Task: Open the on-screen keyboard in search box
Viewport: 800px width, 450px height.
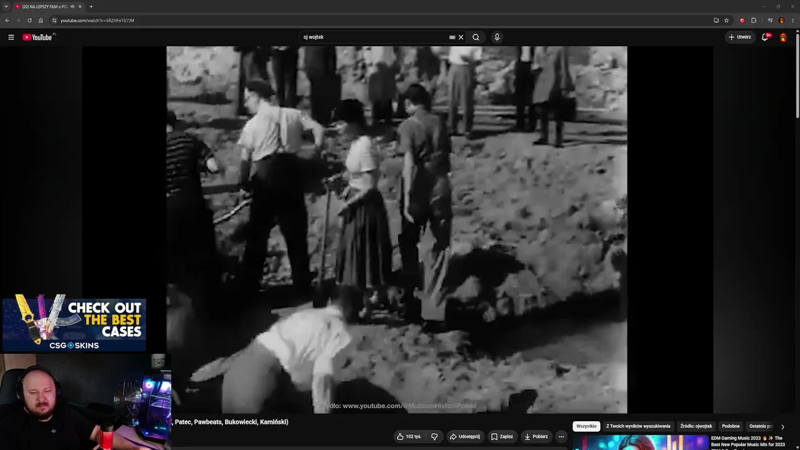Action: point(452,37)
